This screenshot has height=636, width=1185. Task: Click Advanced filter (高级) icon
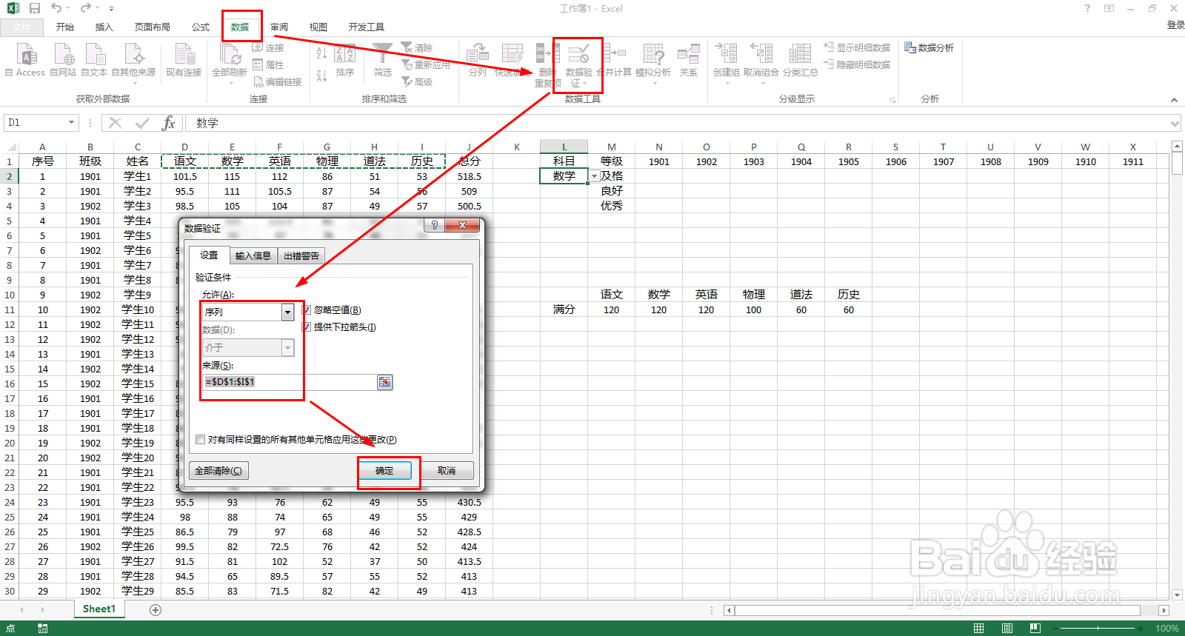(417, 81)
